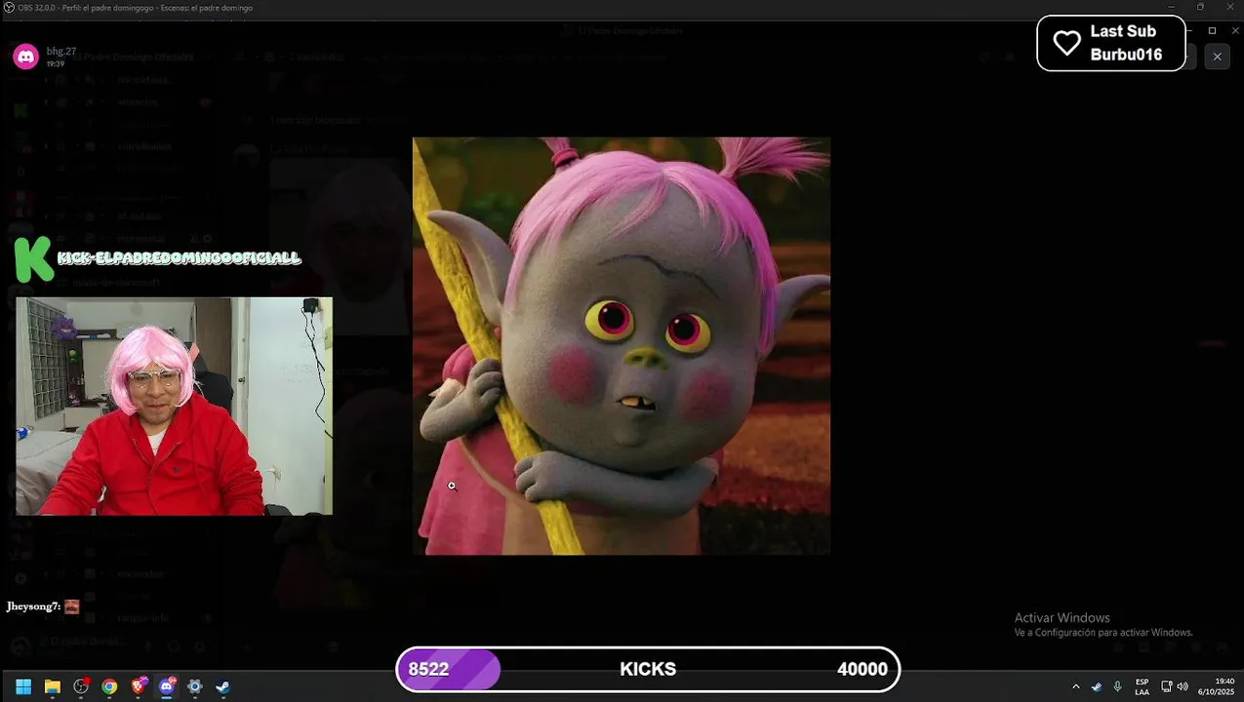Open the Windows Start menu
1244x702 pixels.
[23, 686]
